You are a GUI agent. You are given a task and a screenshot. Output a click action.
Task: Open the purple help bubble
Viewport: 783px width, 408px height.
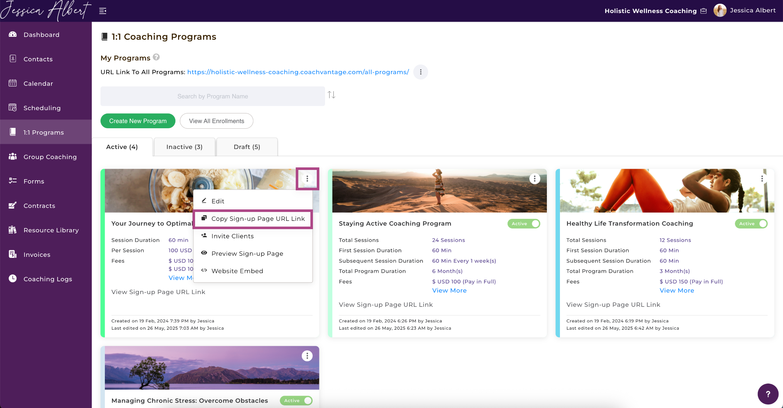[x=768, y=394]
